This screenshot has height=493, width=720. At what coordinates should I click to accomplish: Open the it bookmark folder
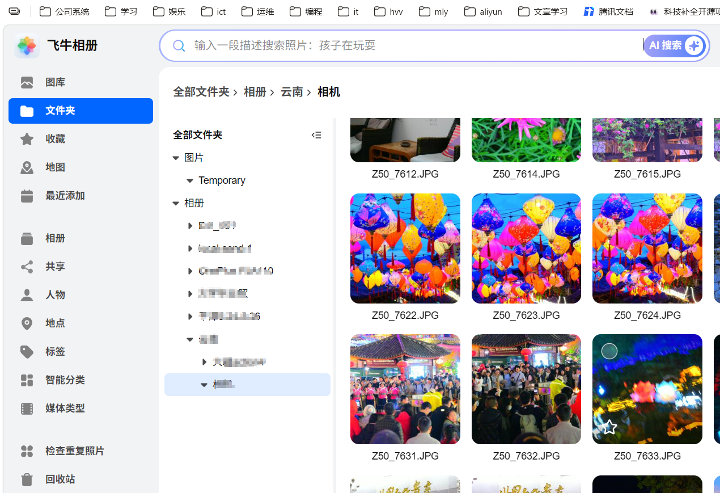pos(348,11)
